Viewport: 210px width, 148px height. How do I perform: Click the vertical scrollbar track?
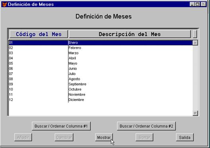pos(195,78)
